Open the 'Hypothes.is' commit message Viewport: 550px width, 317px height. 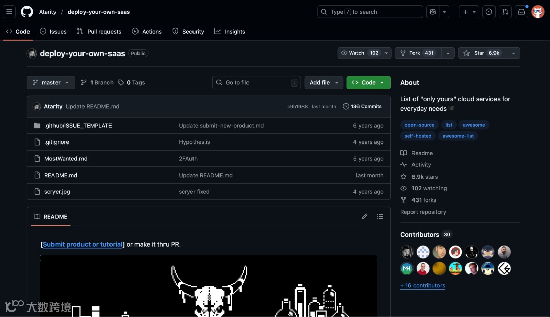coord(195,142)
